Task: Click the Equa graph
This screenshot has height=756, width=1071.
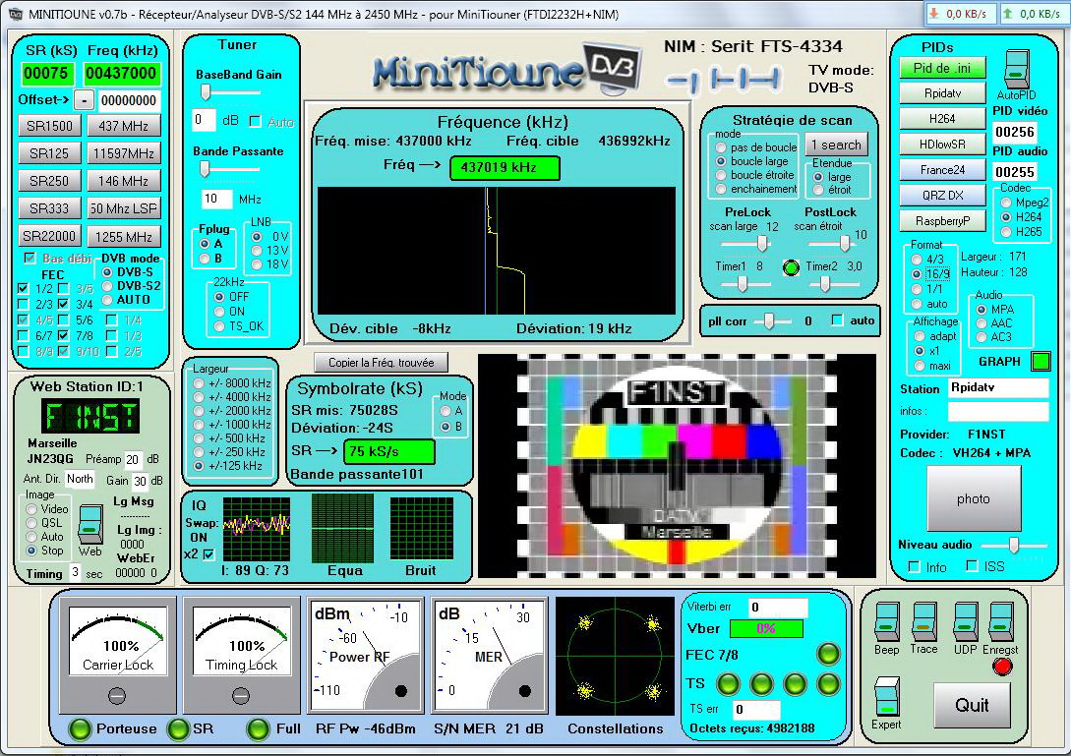Action: coord(342,529)
